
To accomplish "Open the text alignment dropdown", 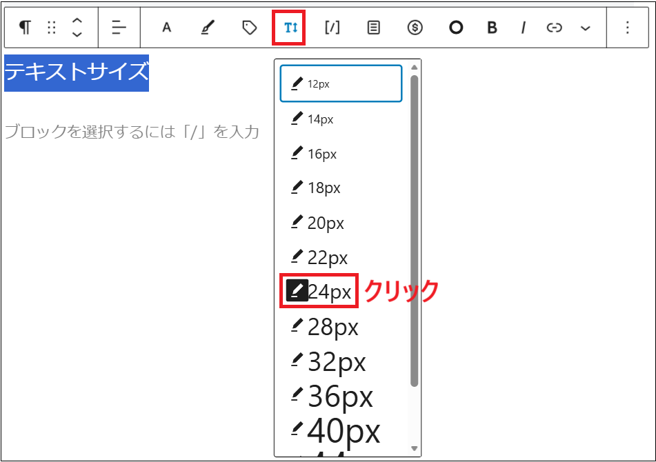I will point(119,28).
